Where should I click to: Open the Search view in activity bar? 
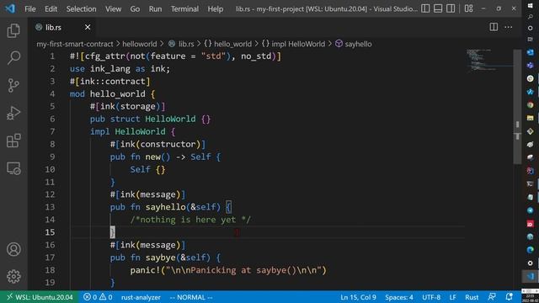(13, 58)
